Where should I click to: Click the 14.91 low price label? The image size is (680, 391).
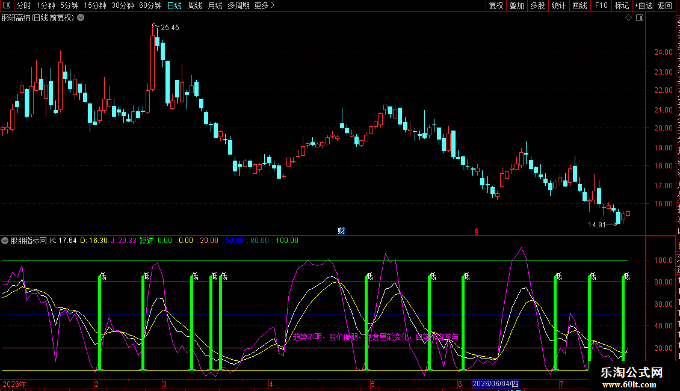[x=597, y=225]
